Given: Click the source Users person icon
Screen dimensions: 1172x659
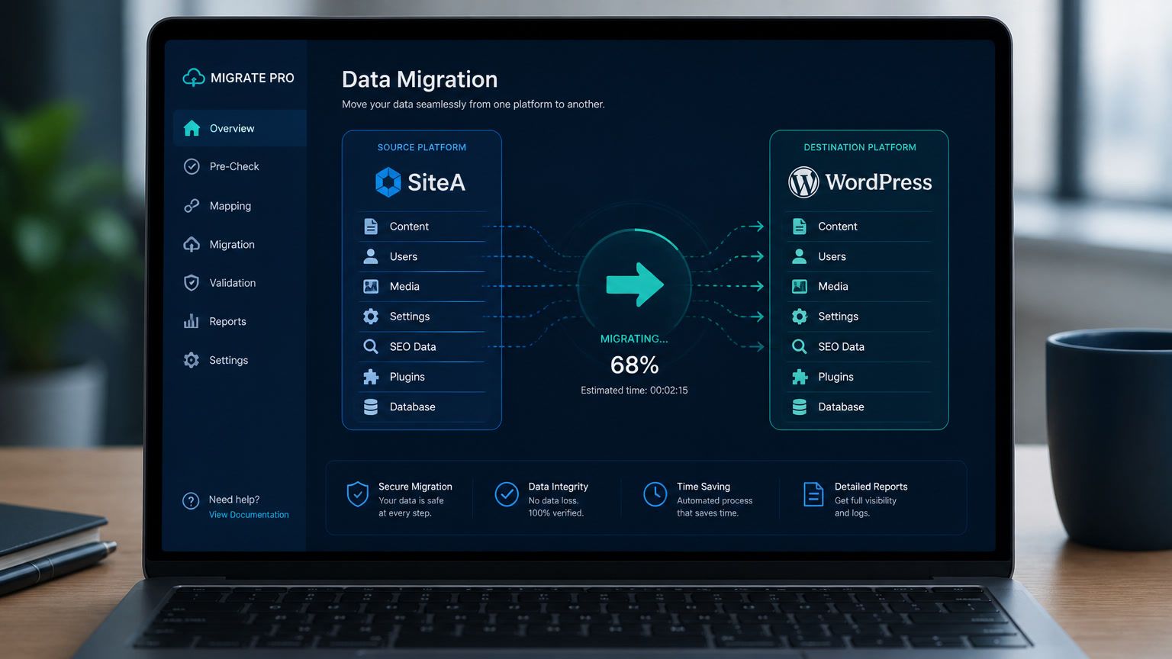Looking at the screenshot, I should tap(371, 256).
